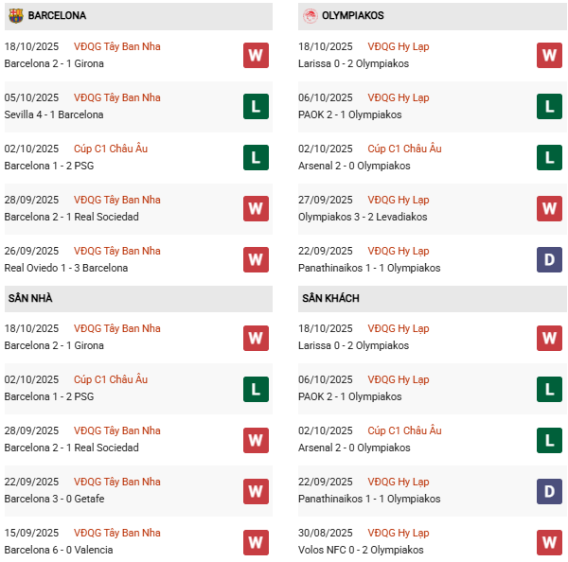This screenshot has width=568, height=562.
Task: Click the L badge for Sevilla 4-1 Barcelona
Action: point(256,106)
